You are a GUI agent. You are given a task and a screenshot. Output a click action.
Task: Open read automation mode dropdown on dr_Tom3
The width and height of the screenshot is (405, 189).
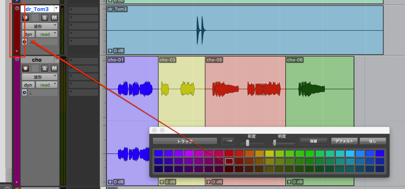click(47, 34)
